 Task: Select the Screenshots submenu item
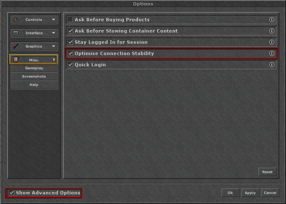(34, 76)
